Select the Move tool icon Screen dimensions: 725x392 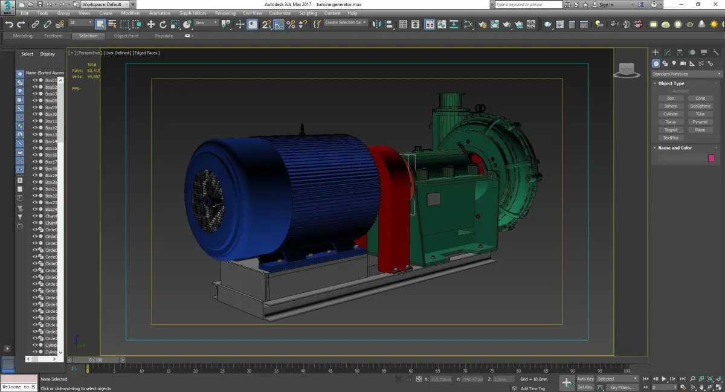151,24
